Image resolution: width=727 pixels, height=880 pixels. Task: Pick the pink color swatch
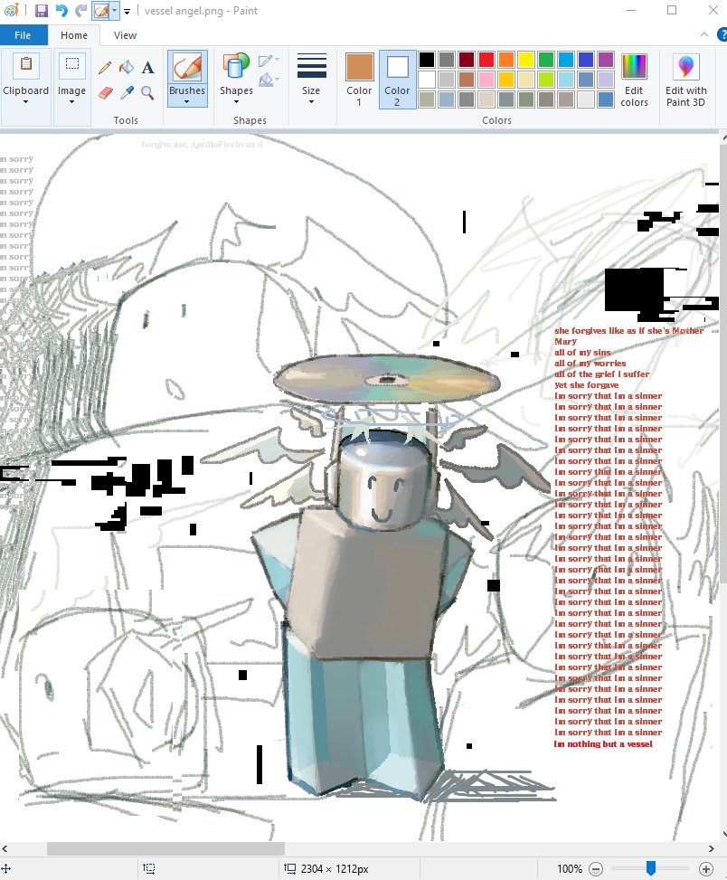pyautogui.click(x=486, y=79)
